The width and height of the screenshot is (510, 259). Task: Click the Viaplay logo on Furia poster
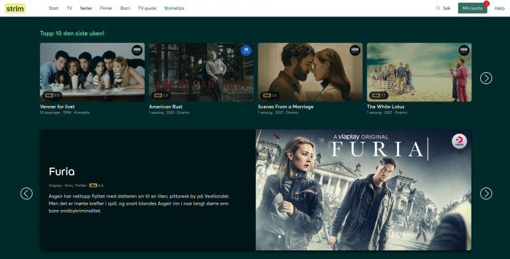pos(460,141)
